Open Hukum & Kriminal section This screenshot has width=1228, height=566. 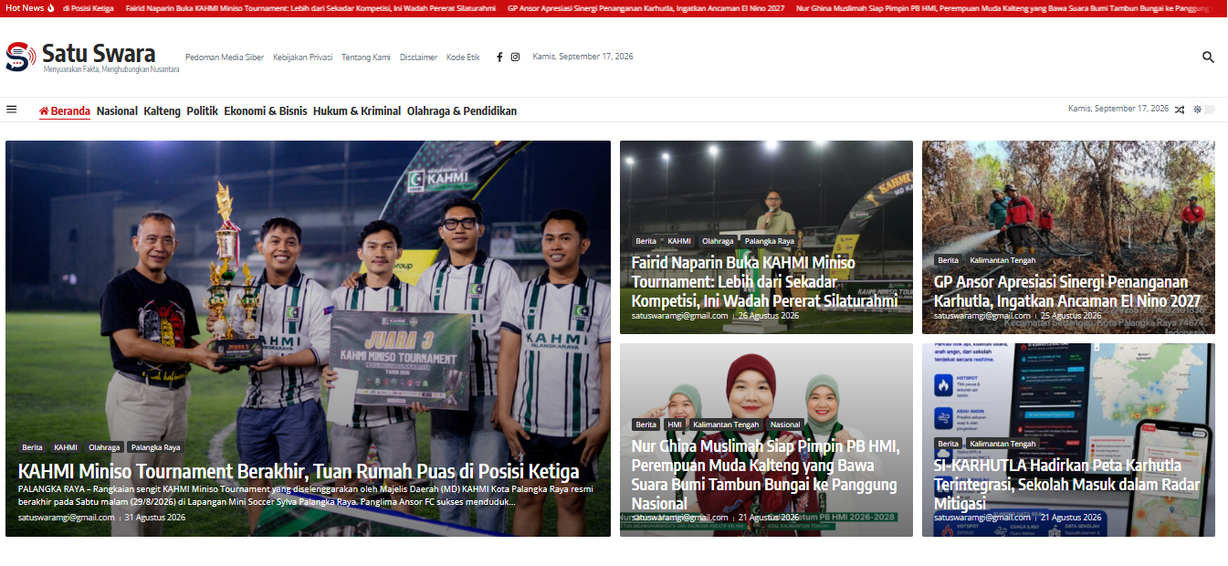[357, 111]
